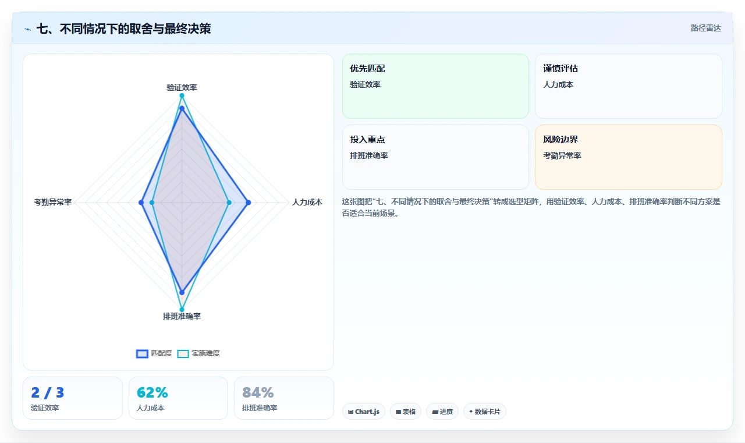Click the teal 实施难度 legend swatch

pyautogui.click(x=183, y=353)
